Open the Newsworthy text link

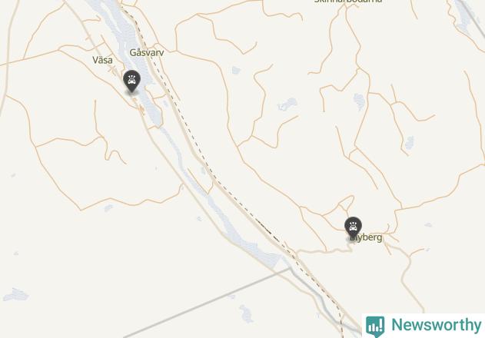point(436,325)
